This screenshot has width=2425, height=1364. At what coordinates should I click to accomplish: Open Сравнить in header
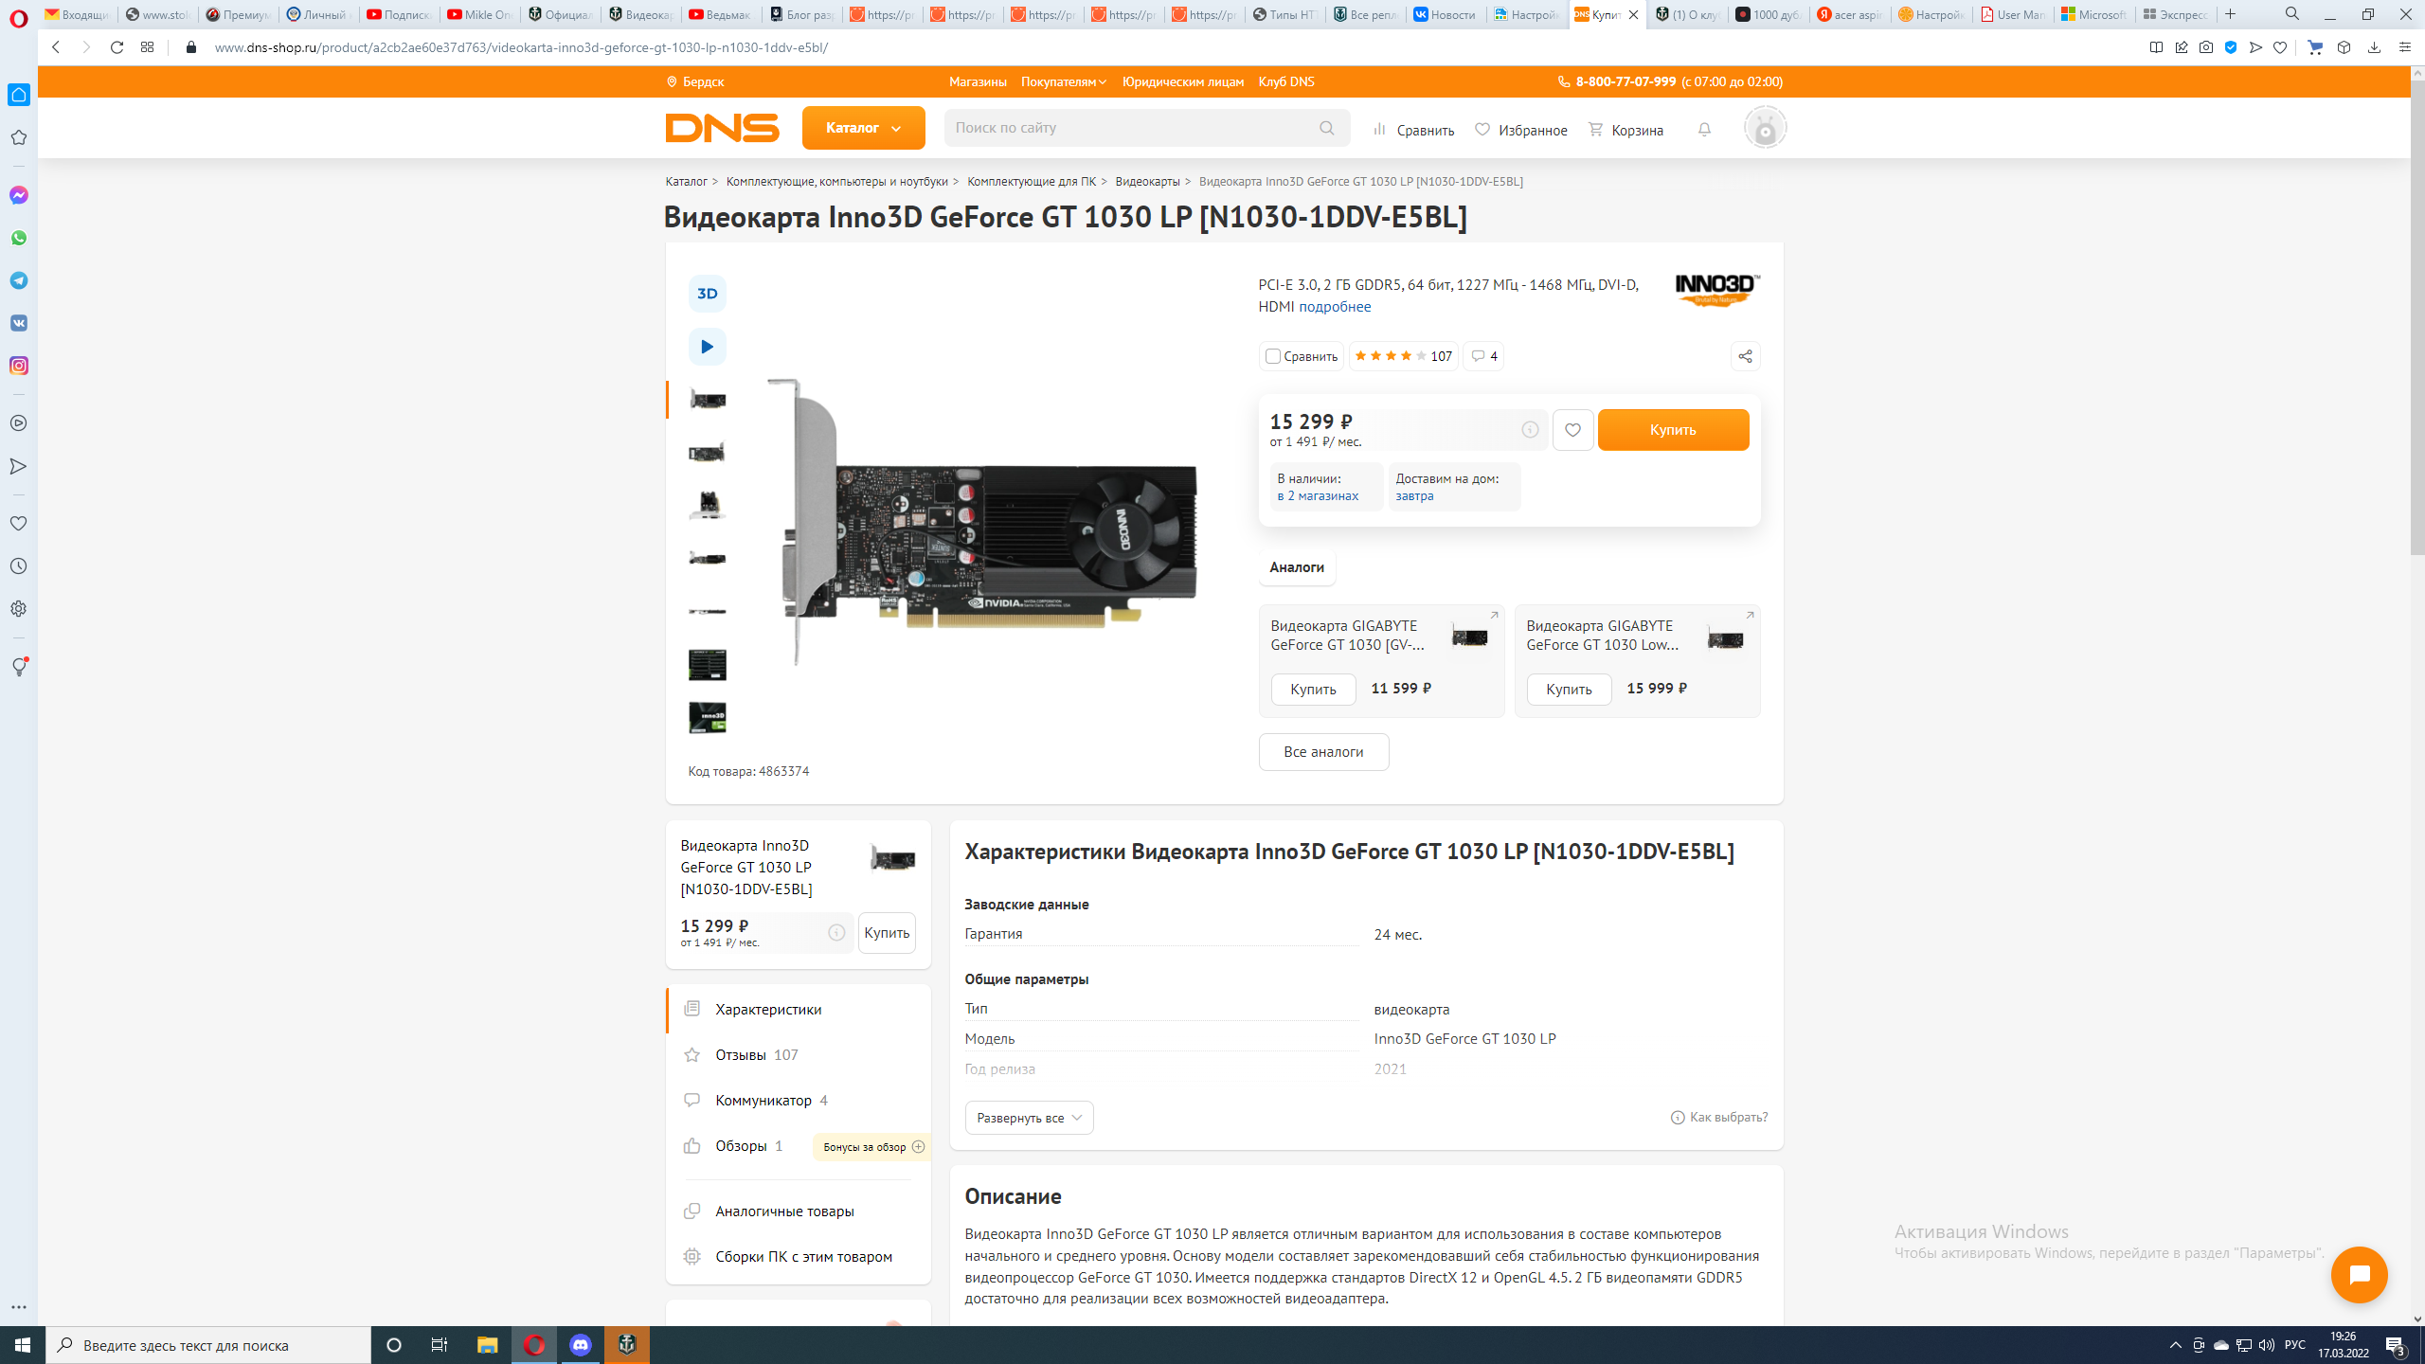(x=1413, y=130)
